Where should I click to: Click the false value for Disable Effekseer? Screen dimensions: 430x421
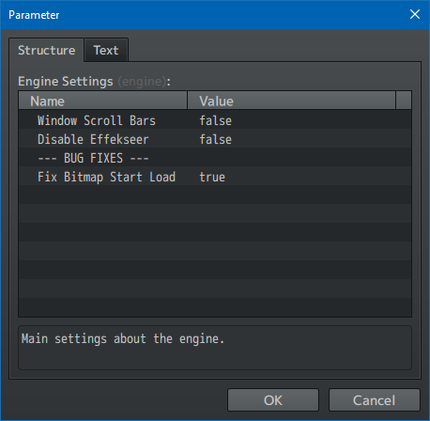coord(216,139)
